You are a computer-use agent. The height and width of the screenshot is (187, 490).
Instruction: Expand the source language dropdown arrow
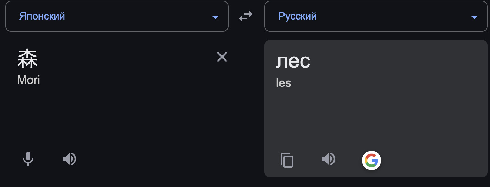(215, 17)
